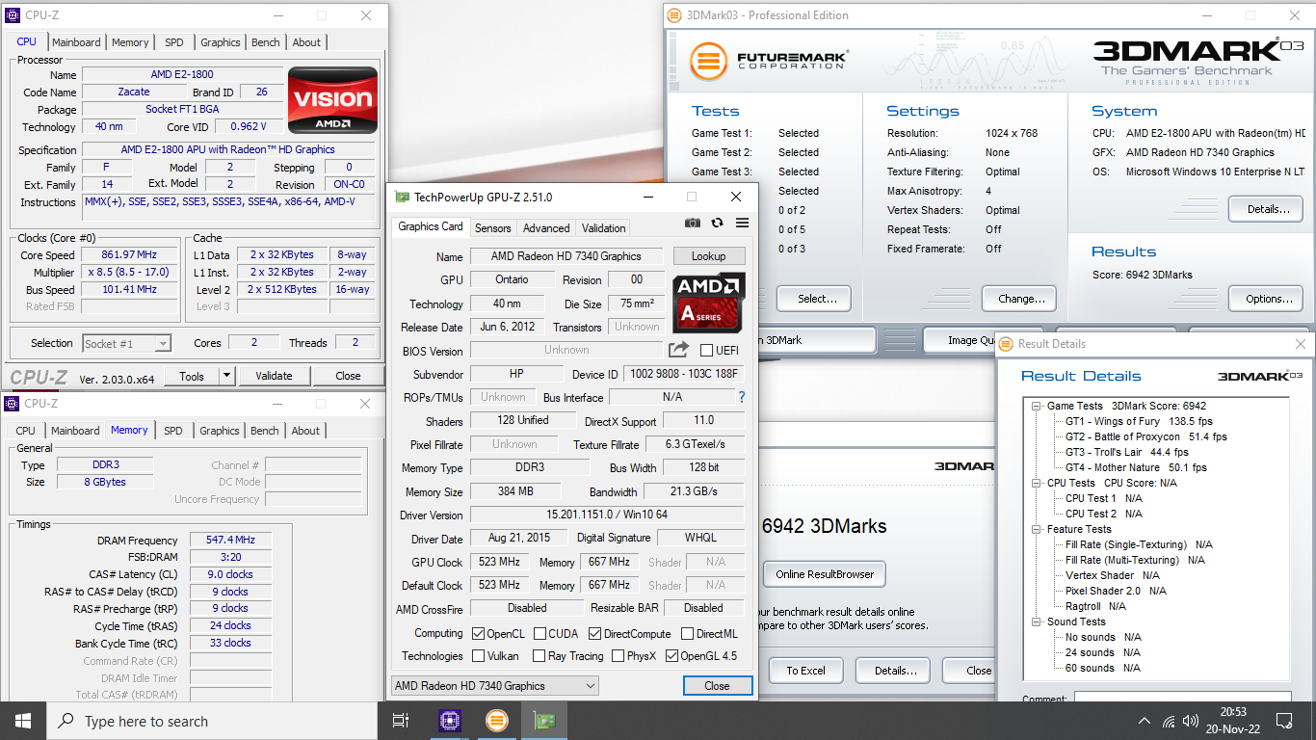Open the Bench tab in top CPU-Z
The image size is (1316, 740).
(266, 42)
